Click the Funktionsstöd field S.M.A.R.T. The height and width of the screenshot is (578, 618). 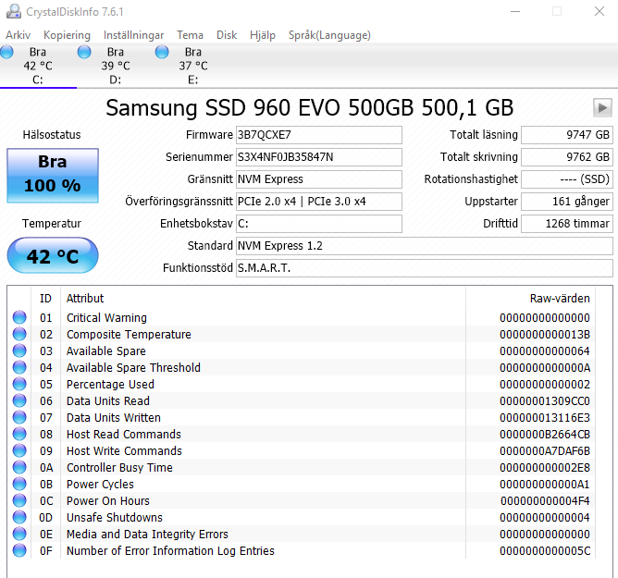(425, 268)
